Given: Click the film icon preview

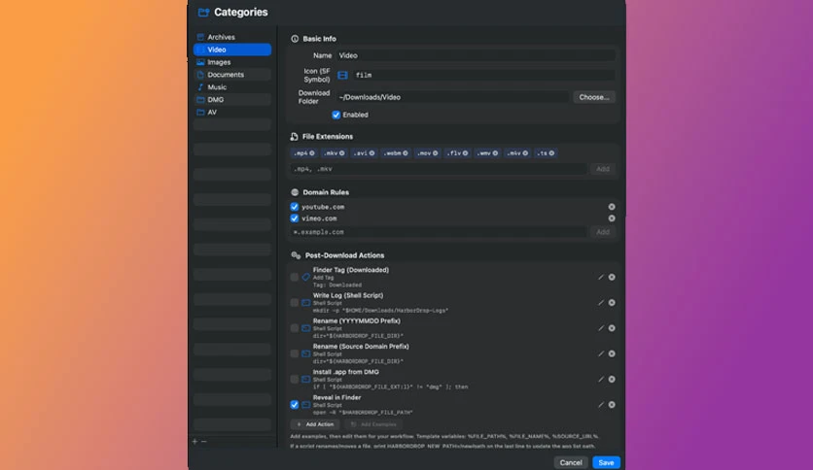Looking at the screenshot, I should 342,76.
